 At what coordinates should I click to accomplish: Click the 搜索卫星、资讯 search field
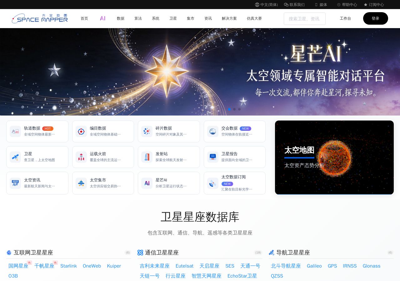(305, 19)
